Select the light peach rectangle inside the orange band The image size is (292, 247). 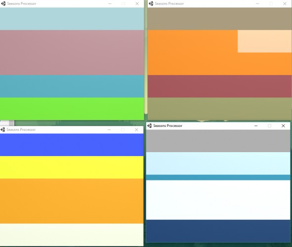click(264, 41)
